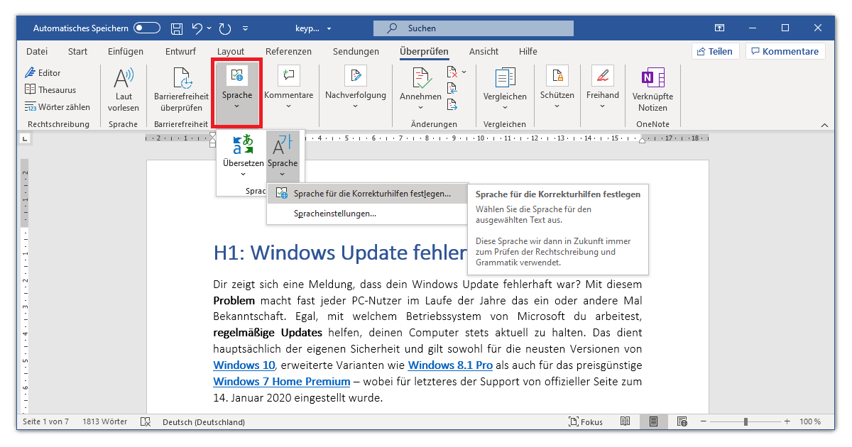Click the 100 % zoom level
Image resolution: width=852 pixels, height=447 pixels.
coord(811,421)
